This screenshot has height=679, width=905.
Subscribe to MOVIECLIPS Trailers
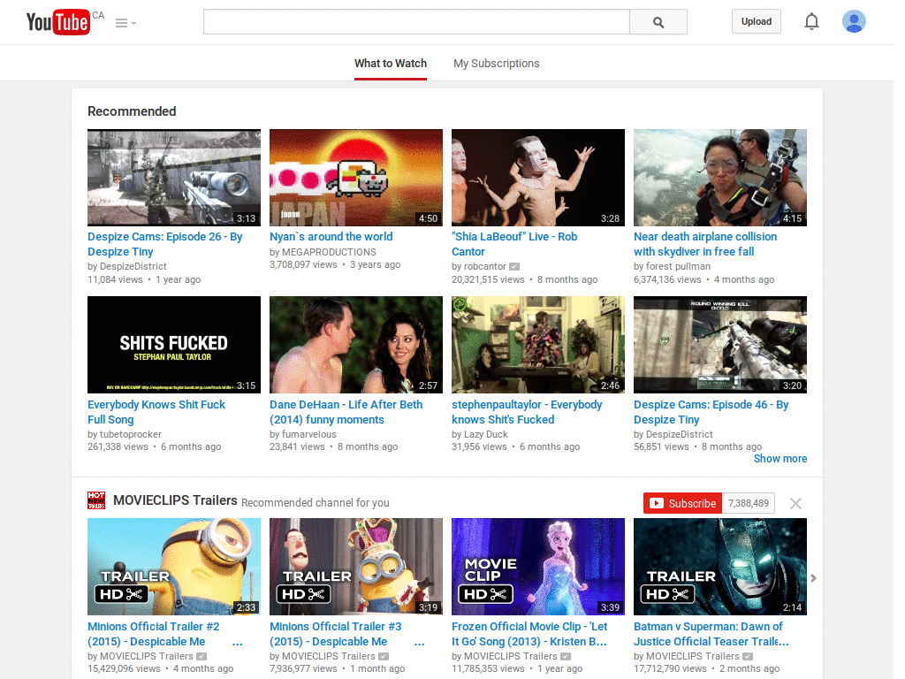point(690,502)
